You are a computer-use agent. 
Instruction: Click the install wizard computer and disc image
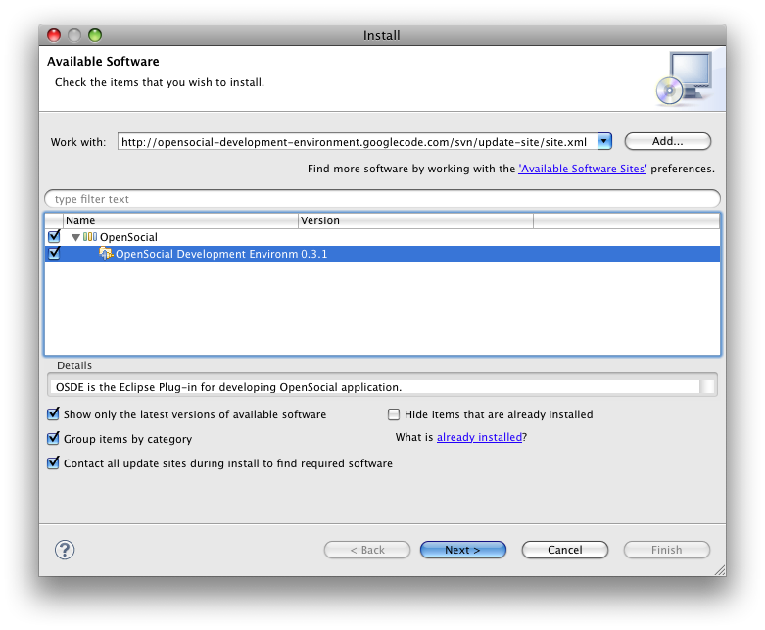[685, 78]
